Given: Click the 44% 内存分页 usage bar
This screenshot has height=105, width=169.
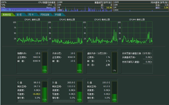Looking at the screenshot, I should pos(79,62).
